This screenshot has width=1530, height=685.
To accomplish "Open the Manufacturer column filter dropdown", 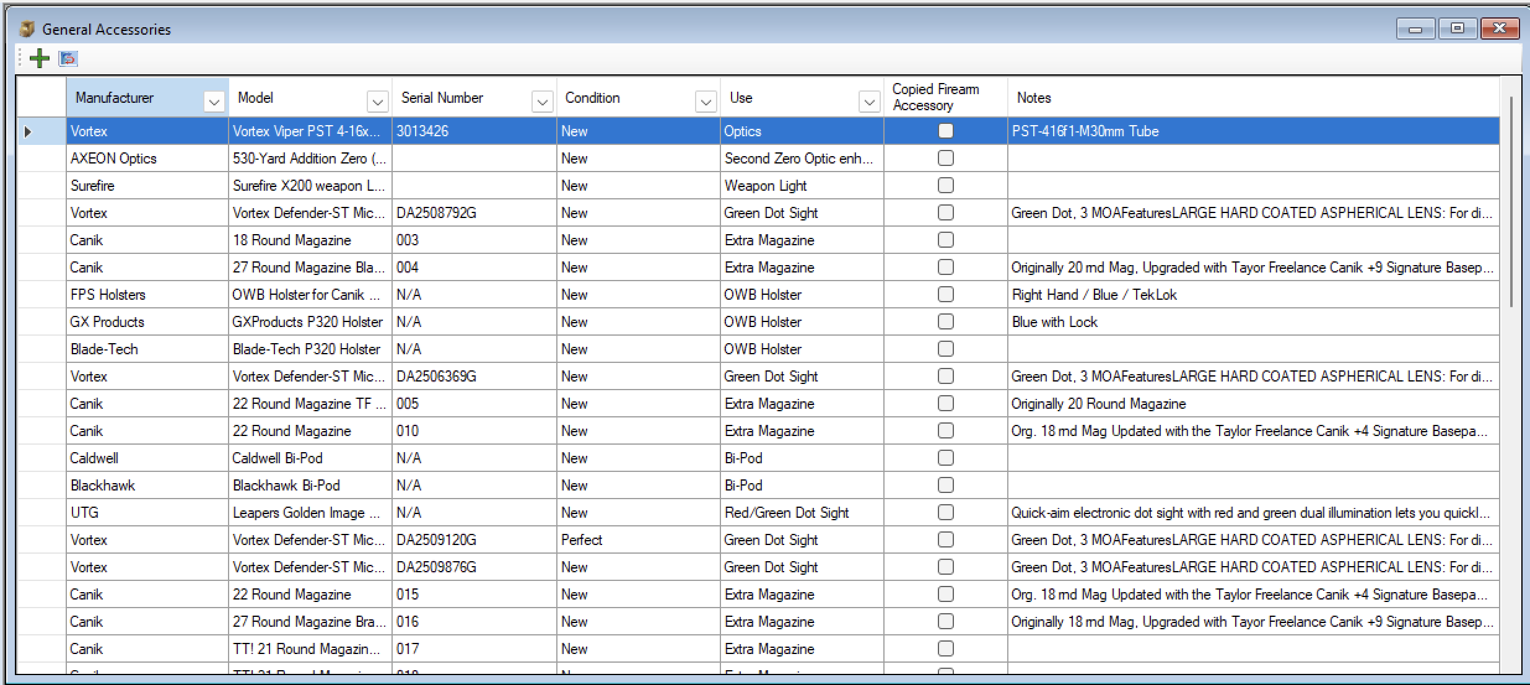I will (214, 102).
